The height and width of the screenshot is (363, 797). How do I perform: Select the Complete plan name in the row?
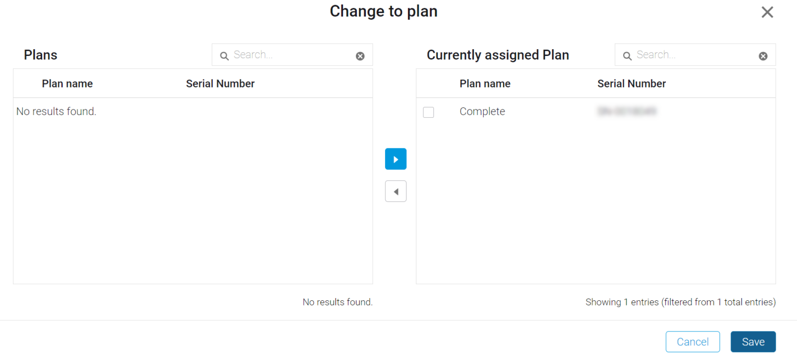(x=482, y=111)
